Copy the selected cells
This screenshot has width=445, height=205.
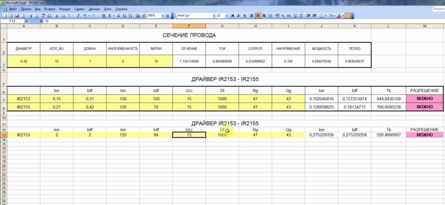point(63,16)
